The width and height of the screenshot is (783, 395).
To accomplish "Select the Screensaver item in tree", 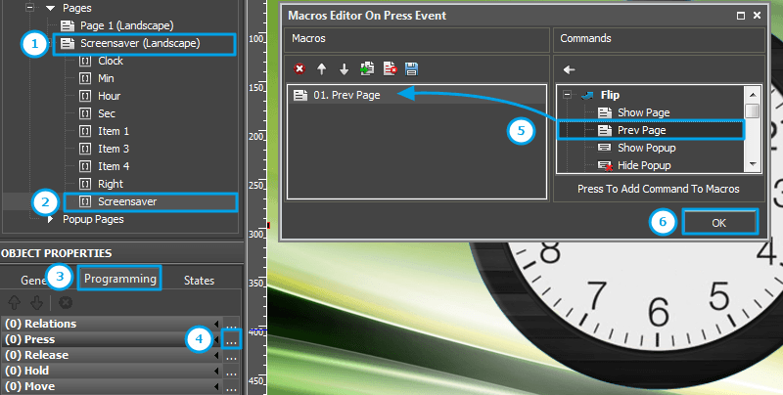I will pyautogui.click(x=127, y=201).
